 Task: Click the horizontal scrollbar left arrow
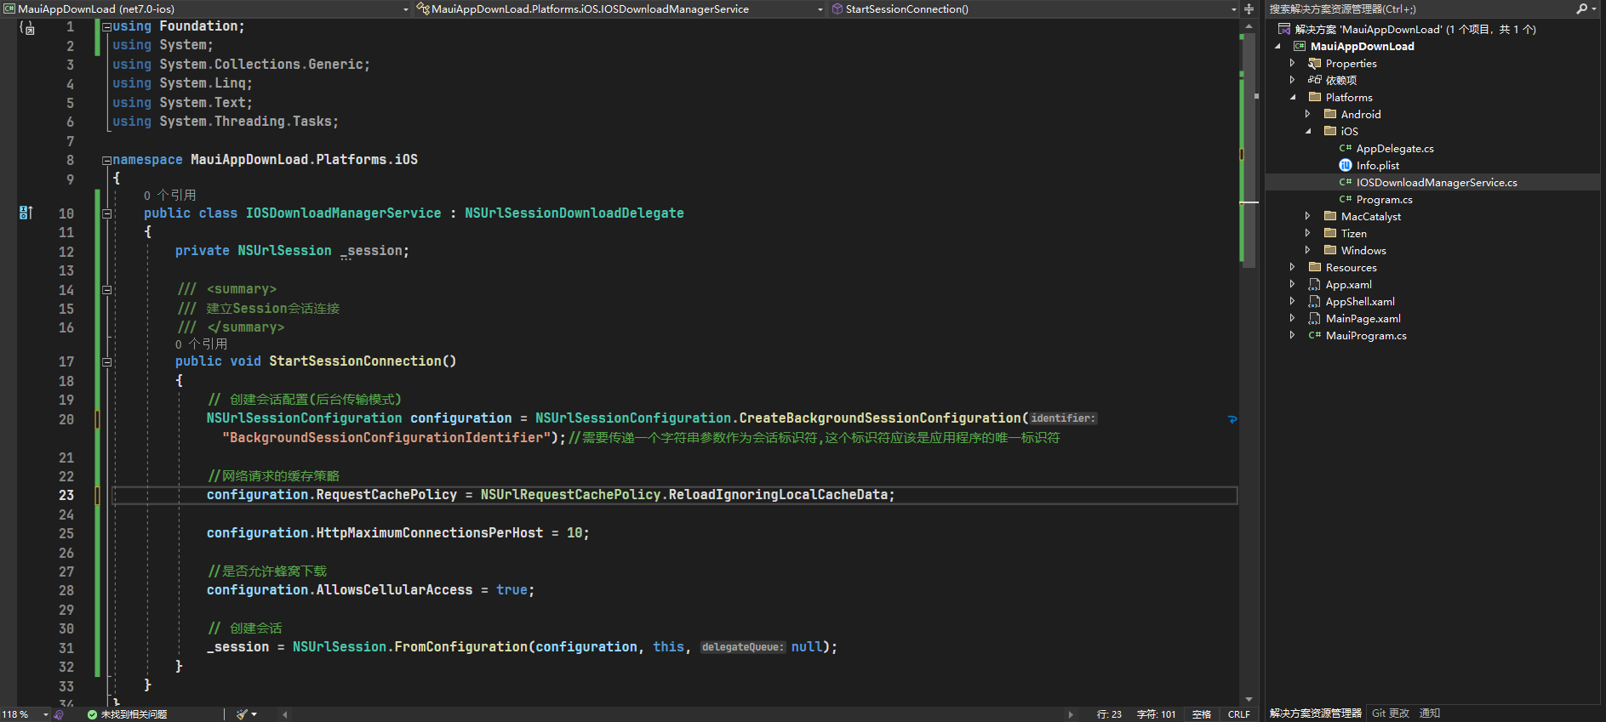click(x=284, y=714)
